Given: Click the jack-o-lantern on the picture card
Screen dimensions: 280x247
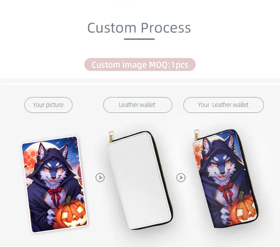Looking at the screenshot, I should [70, 213].
